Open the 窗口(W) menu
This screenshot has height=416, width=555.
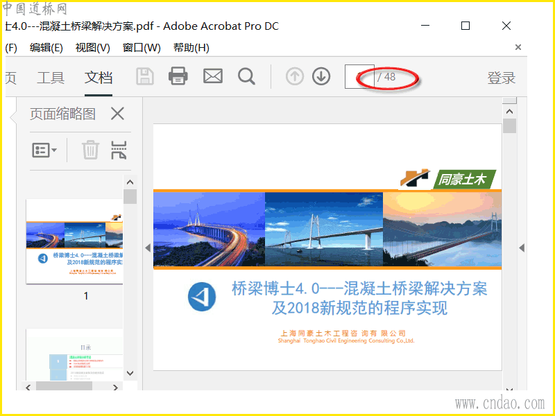pyautogui.click(x=142, y=47)
